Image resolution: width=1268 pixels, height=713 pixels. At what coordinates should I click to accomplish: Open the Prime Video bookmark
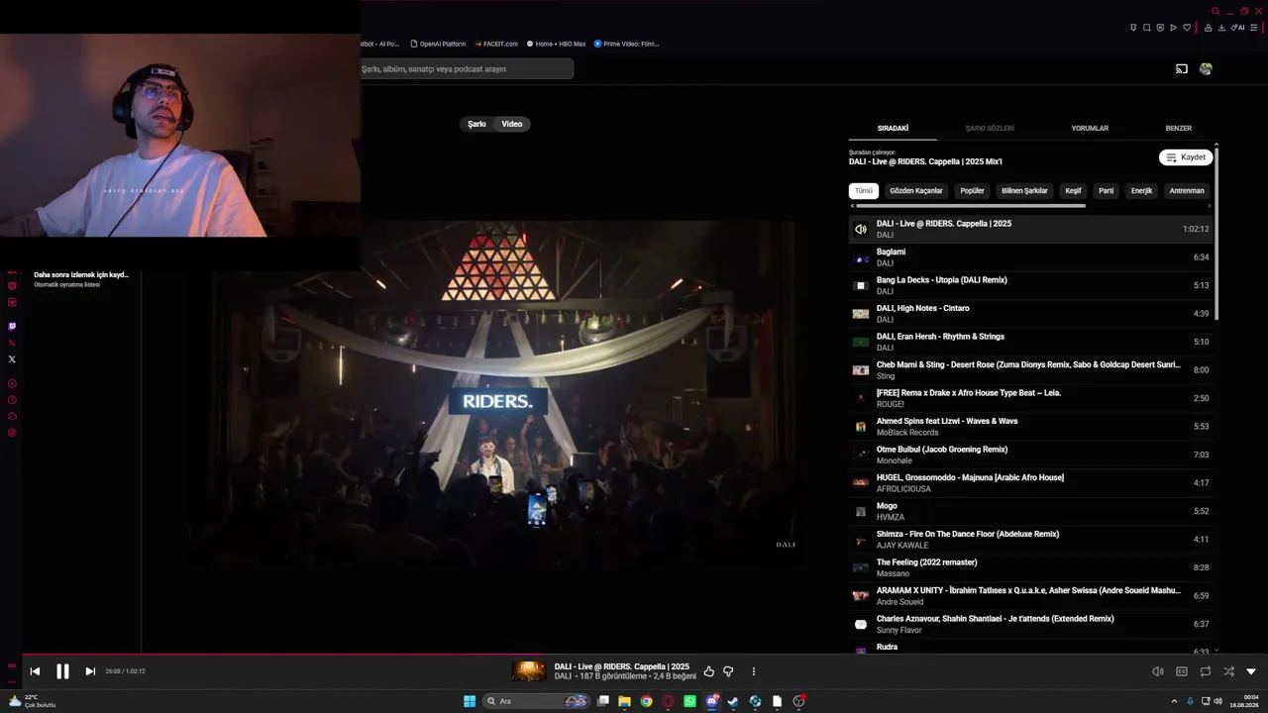tap(626, 44)
